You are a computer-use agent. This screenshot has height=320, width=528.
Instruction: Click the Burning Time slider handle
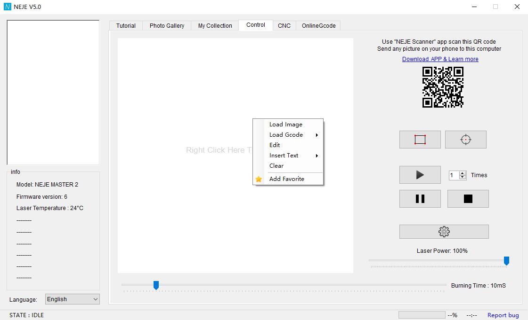coord(156,285)
